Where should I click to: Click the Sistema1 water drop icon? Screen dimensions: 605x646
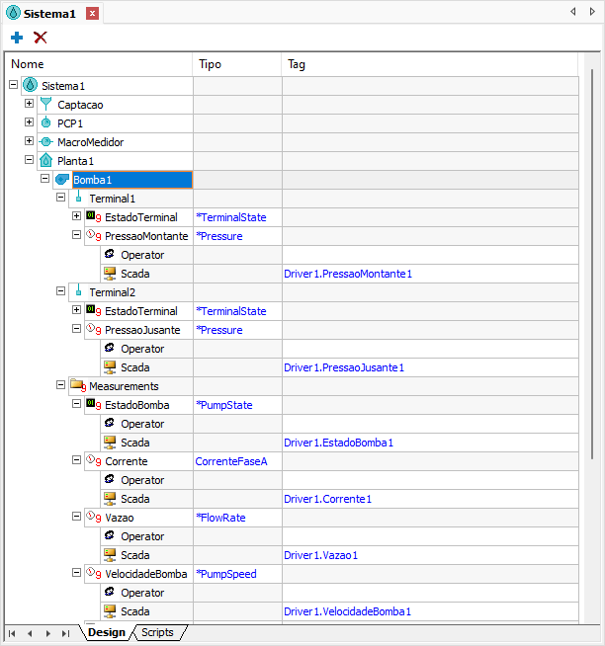[x=30, y=86]
